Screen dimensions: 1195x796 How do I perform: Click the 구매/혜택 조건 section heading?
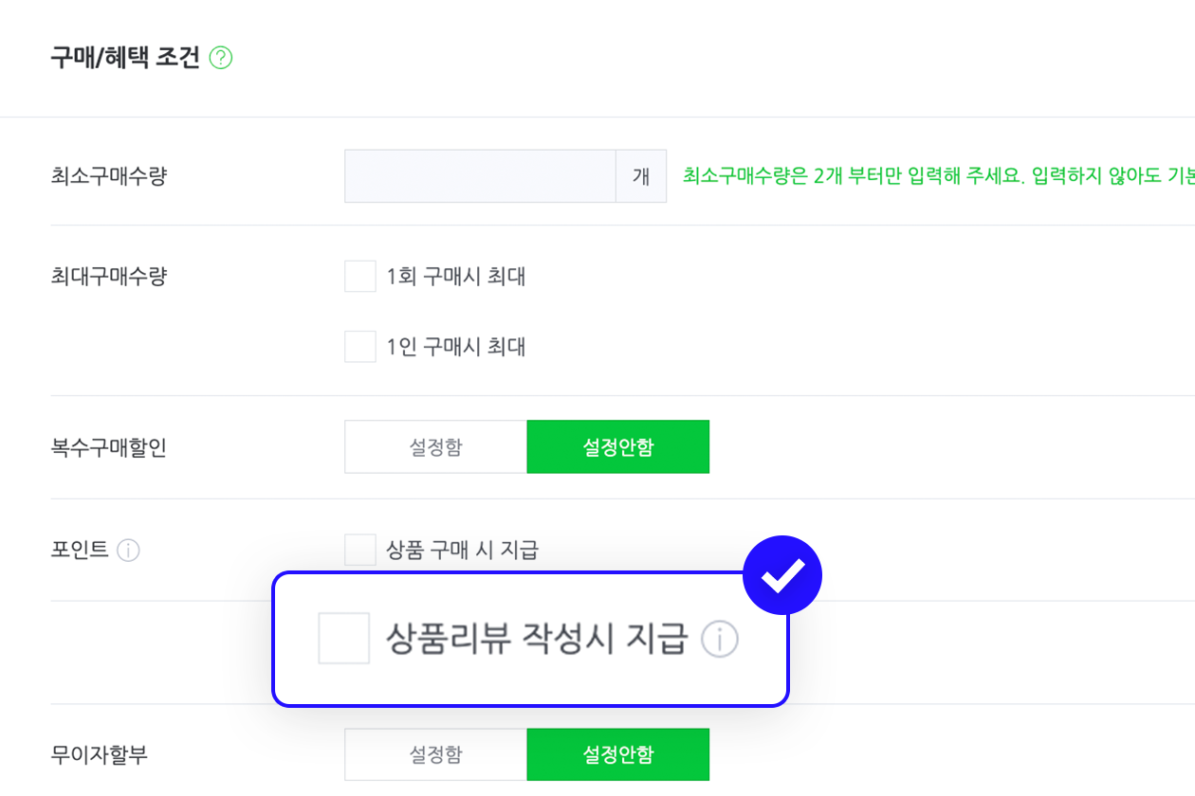coord(125,59)
